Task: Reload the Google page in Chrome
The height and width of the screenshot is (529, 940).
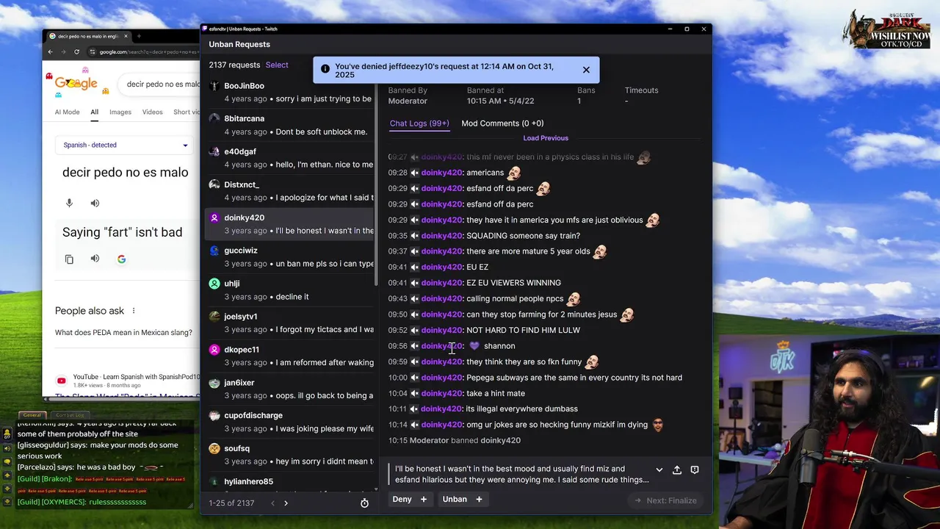Action: coord(76,52)
